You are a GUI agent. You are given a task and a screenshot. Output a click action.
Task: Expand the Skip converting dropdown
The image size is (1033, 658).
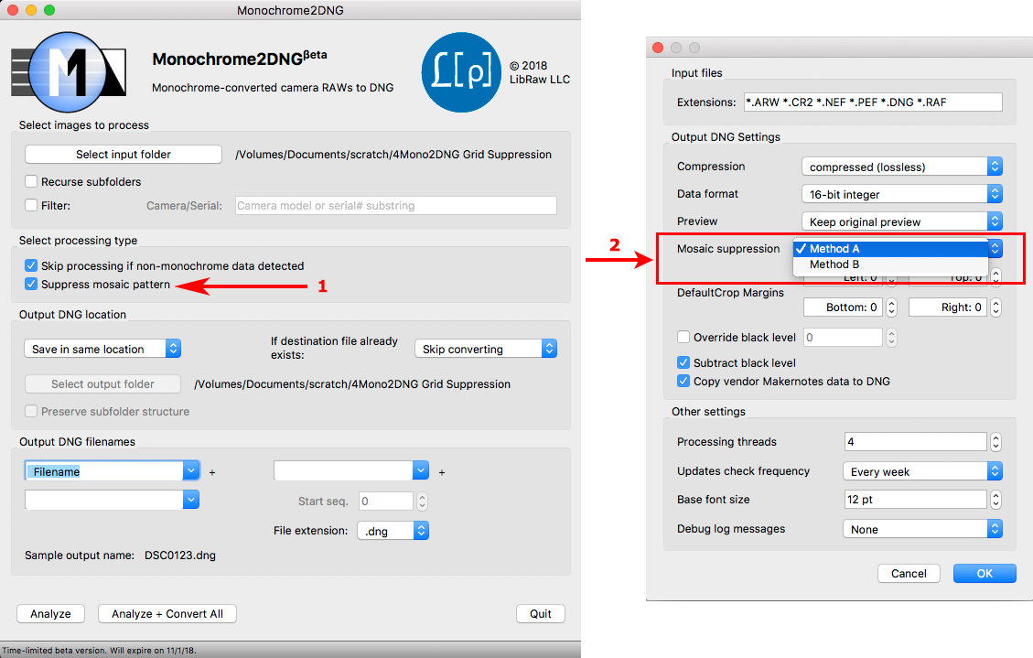pos(485,349)
